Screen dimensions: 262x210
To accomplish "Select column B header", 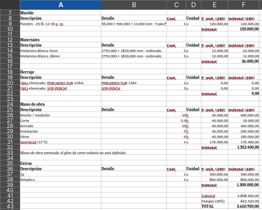I will click(134, 5).
